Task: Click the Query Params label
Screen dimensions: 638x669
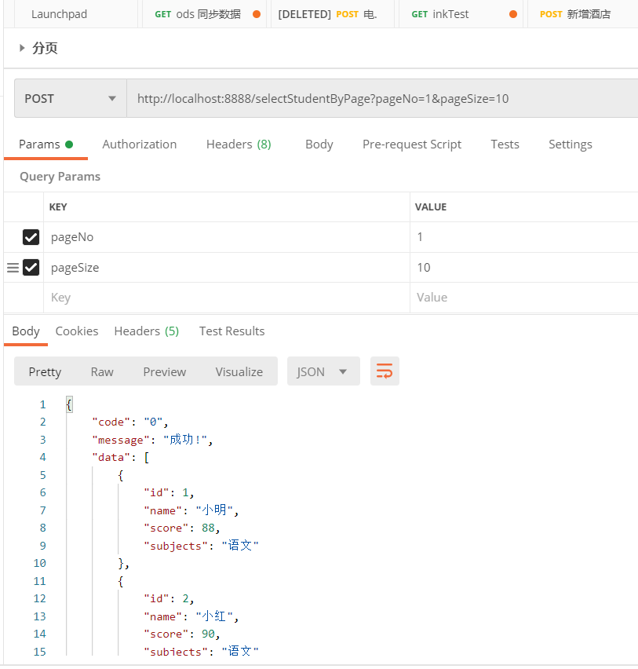Action: tap(60, 177)
